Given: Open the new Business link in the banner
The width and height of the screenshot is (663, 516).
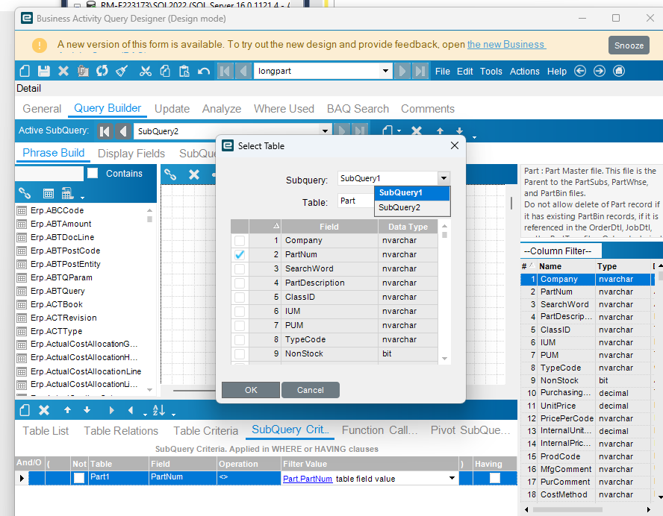Looking at the screenshot, I should click(x=506, y=44).
